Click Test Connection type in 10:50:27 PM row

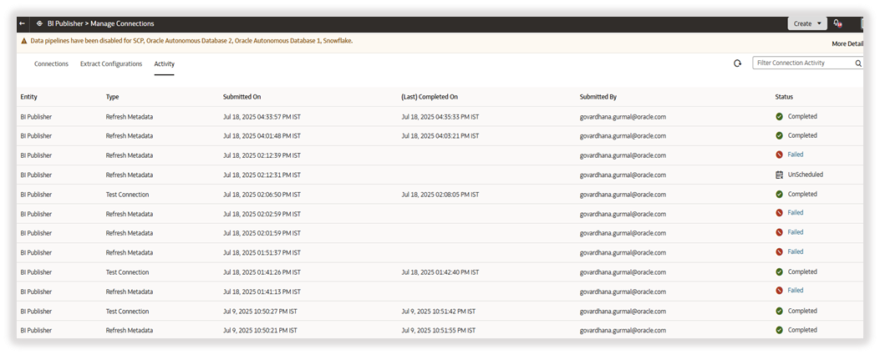pyautogui.click(x=127, y=312)
